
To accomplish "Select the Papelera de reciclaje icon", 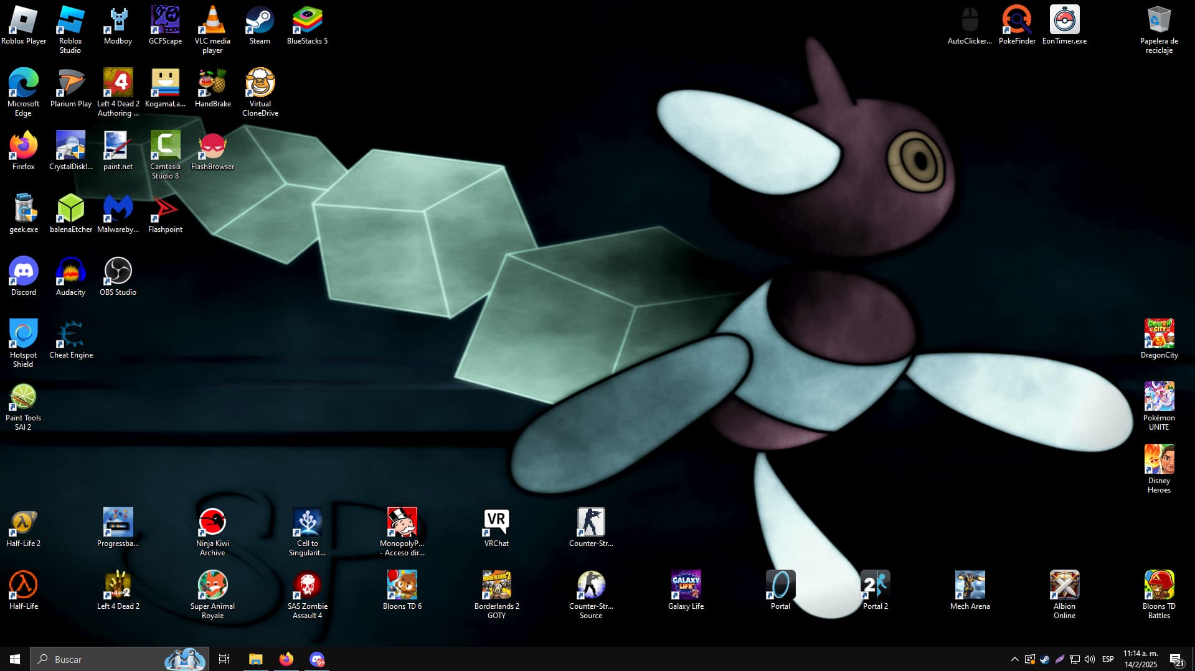I will (x=1159, y=29).
